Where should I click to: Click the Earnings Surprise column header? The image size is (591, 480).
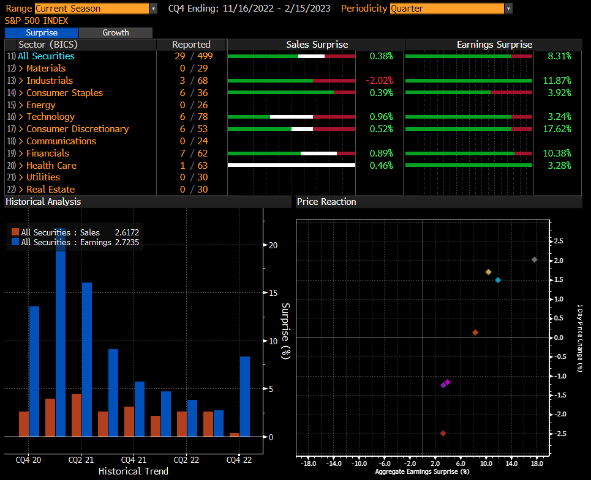tap(494, 45)
